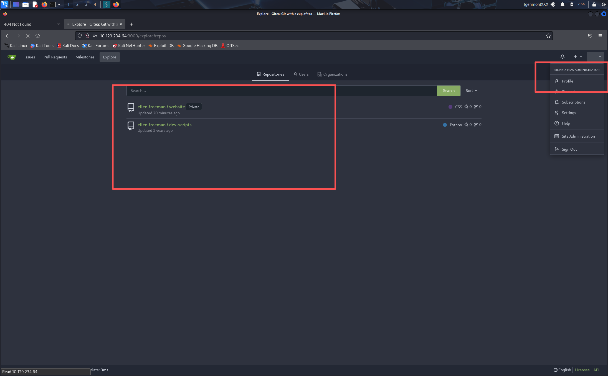Open the plus create-new dropdown
Viewport: 608px width, 376px height.
pos(578,57)
